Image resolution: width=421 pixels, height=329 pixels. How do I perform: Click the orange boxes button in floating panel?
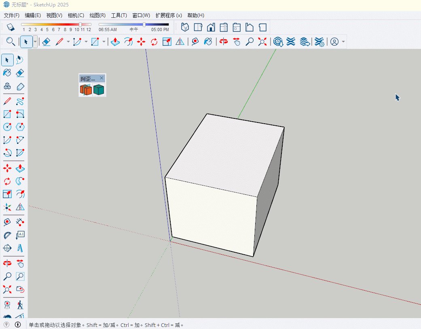click(x=86, y=90)
